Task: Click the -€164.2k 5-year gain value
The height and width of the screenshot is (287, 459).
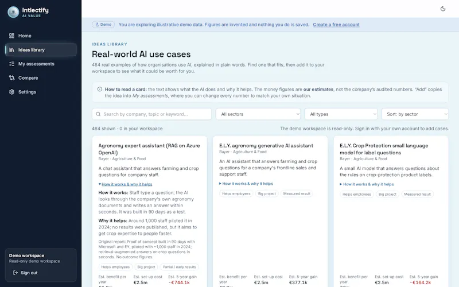Action: tap(420, 282)
